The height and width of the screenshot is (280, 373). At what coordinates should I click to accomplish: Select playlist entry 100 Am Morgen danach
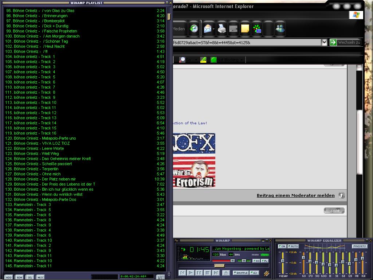click(85, 36)
